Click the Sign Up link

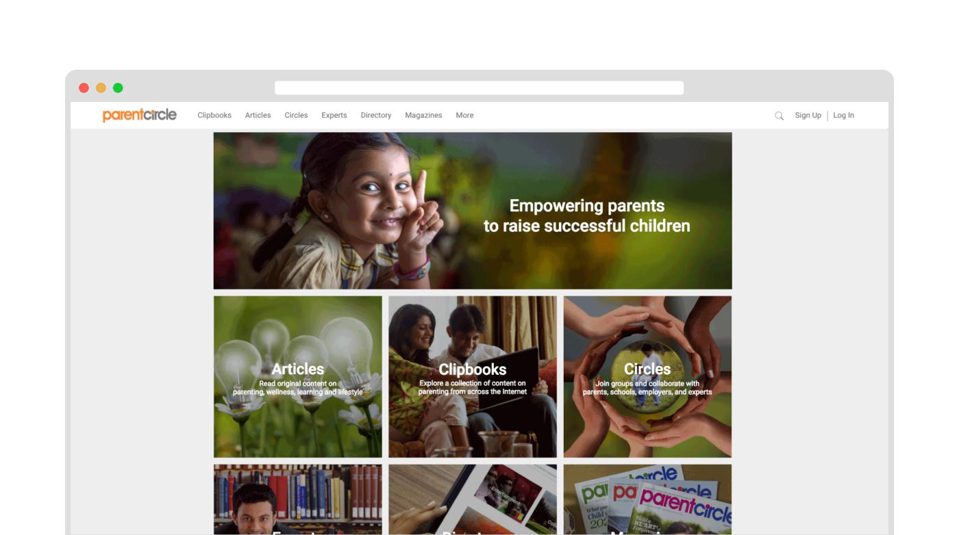(x=808, y=115)
